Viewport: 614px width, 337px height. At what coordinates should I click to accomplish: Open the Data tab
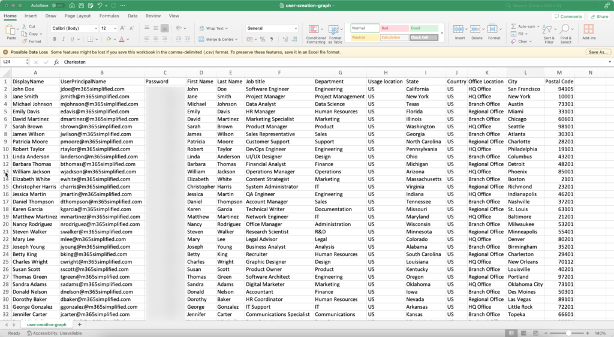[133, 16]
